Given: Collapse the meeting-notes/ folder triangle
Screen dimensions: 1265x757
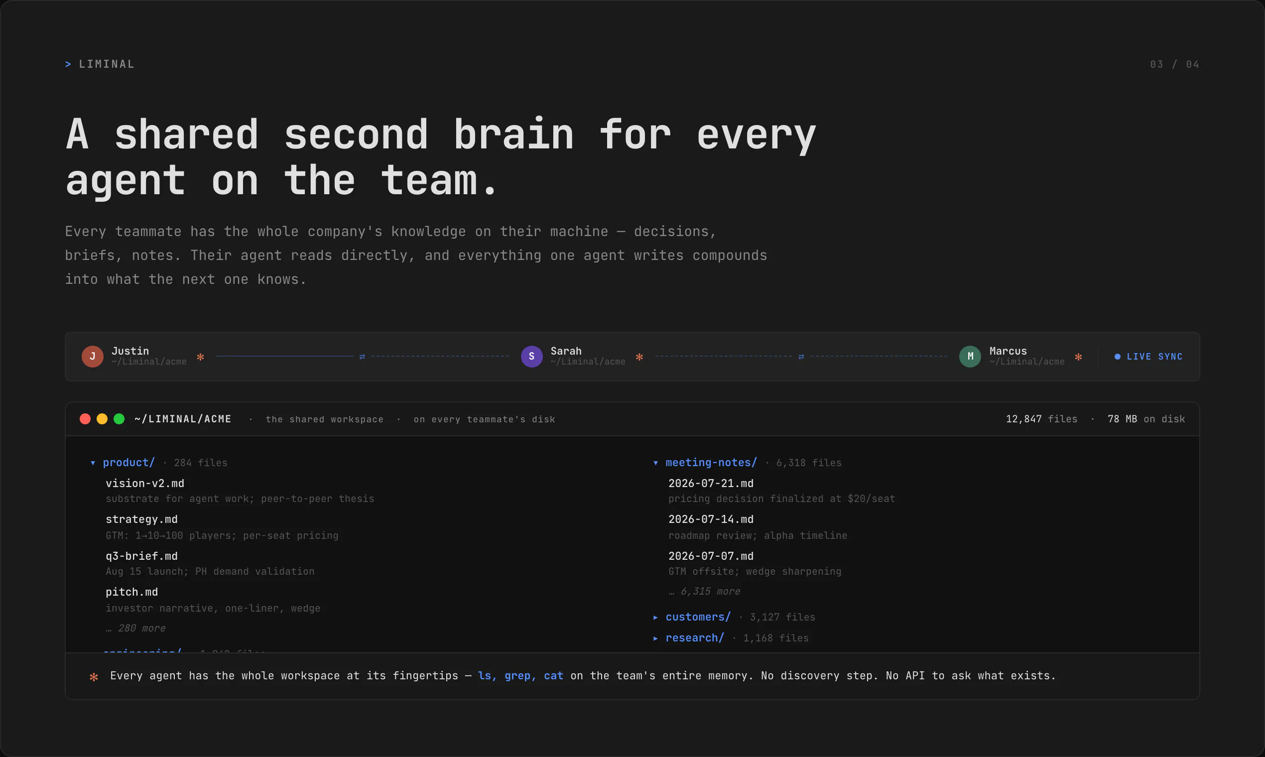Looking at the screenshot, I should coord(655,463).
